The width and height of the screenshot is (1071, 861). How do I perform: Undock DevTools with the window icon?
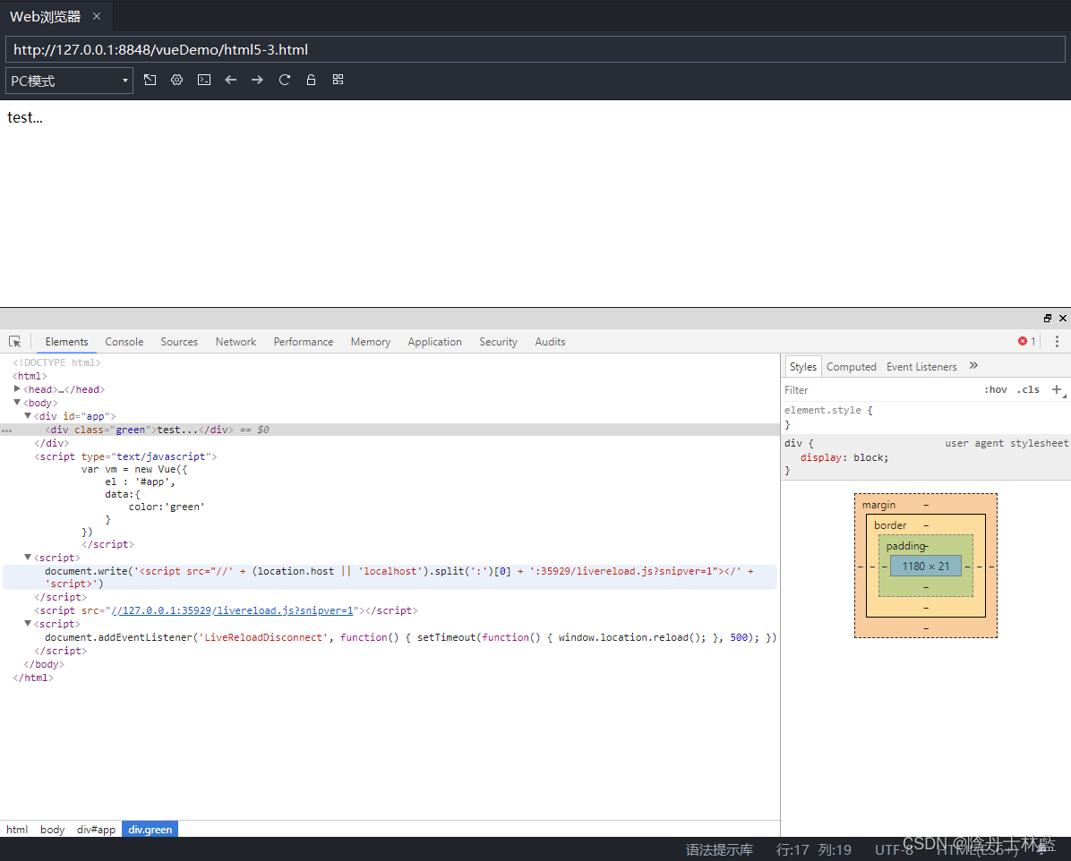[1047, 319]
